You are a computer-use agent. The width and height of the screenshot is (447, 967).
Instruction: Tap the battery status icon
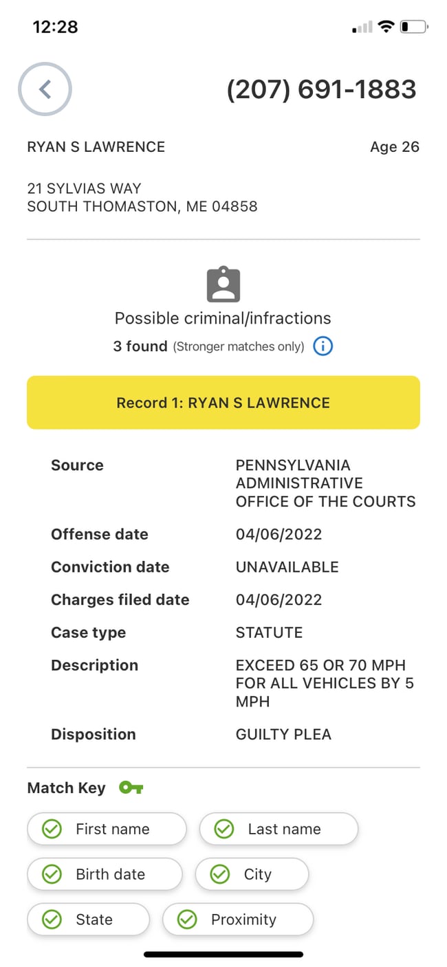(x=414, y=27)
